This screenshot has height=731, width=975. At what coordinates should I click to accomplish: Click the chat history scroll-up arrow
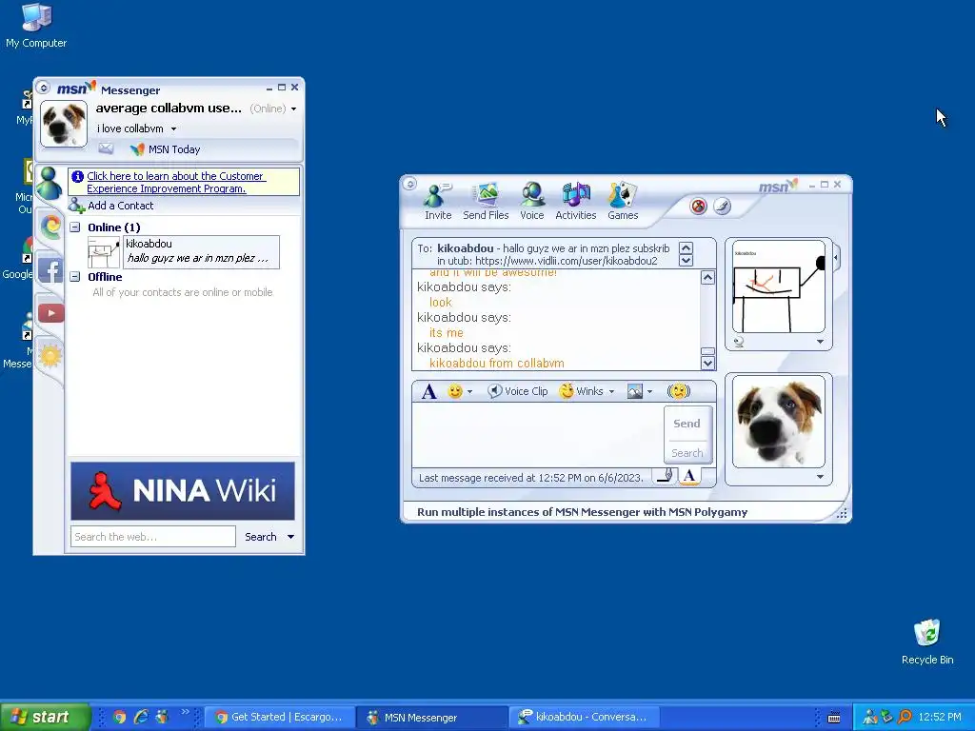[707, 277]
